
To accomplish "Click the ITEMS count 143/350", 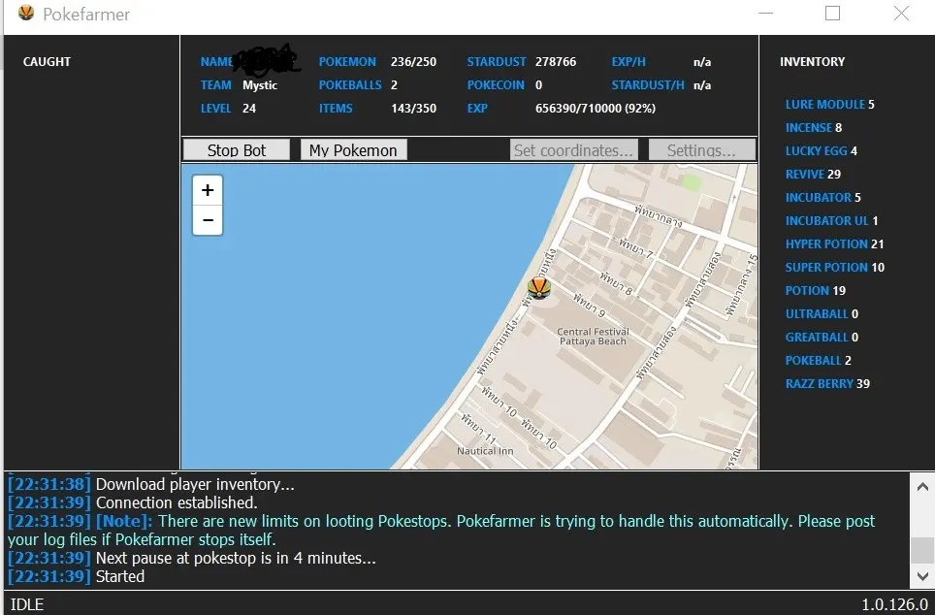I will coord(413,108).
